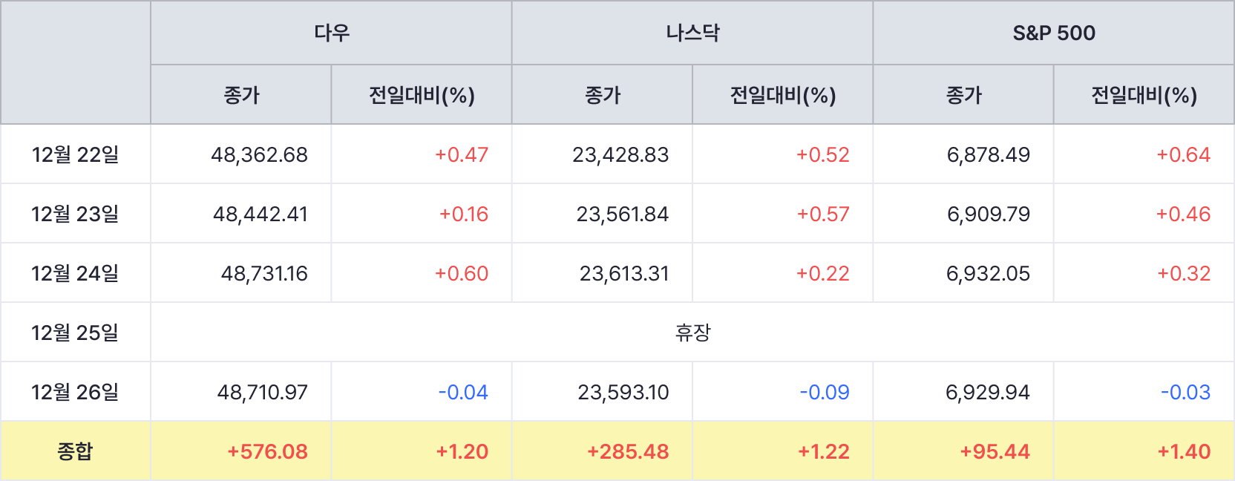
Task: Click Nasdaq closing value 23,561.84
Action: click(622, 214)
